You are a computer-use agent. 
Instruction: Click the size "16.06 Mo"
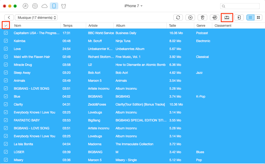pos(176,33)
